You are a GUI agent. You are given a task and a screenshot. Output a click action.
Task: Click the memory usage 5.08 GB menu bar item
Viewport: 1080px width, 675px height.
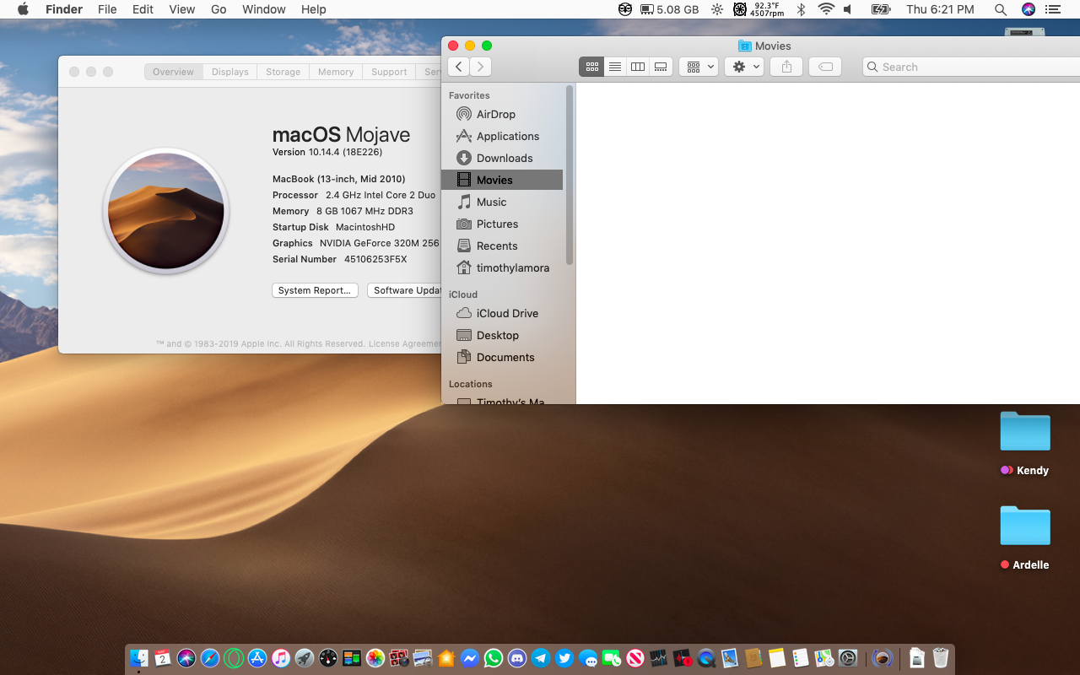pyautogui.click(x=670, y=9)
